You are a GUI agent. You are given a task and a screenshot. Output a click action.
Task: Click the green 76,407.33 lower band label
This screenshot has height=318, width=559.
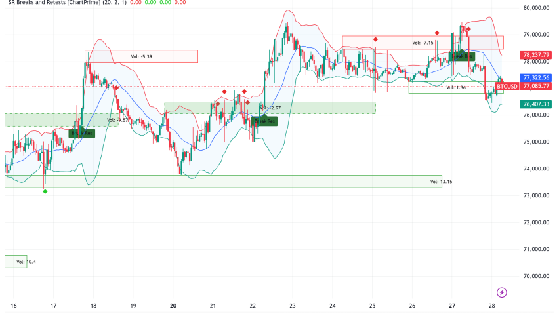[537, 104]
